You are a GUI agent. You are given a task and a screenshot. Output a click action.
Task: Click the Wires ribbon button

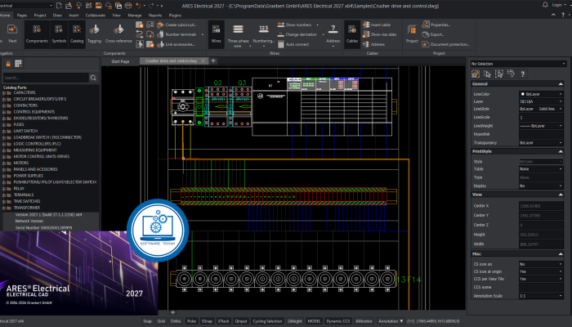point(217,34)
